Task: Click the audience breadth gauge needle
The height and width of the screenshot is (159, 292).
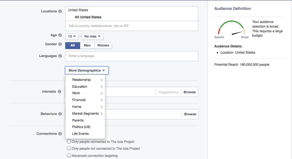Action: 237,33
